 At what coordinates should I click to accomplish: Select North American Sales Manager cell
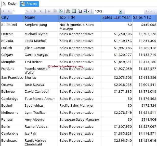coord(80,27)
